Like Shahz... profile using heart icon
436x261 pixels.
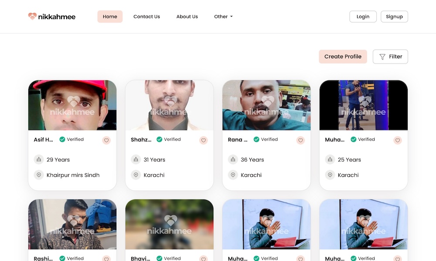point(204,140)
